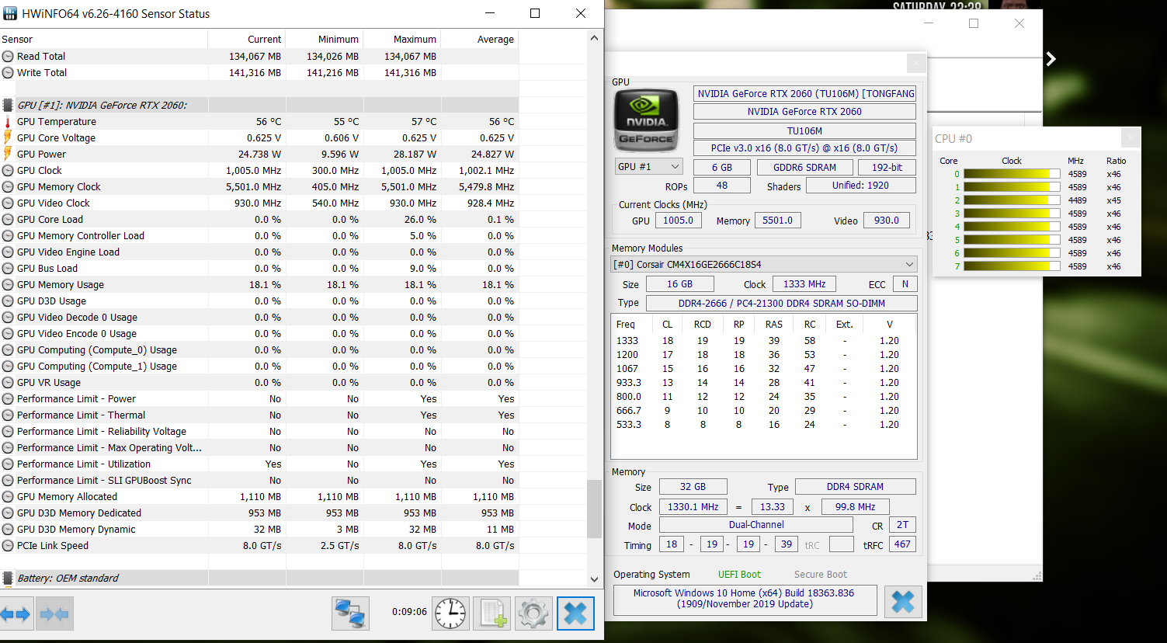The width and height of the screenshot is (1167, 643).
Task: Click the GPU Memory Clock sensor icon
Action: coord(8,187)
